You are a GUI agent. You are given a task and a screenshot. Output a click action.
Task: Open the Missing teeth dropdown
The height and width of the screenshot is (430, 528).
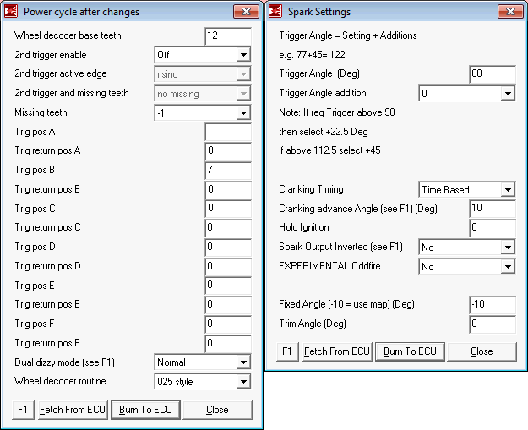click(203, 113)
